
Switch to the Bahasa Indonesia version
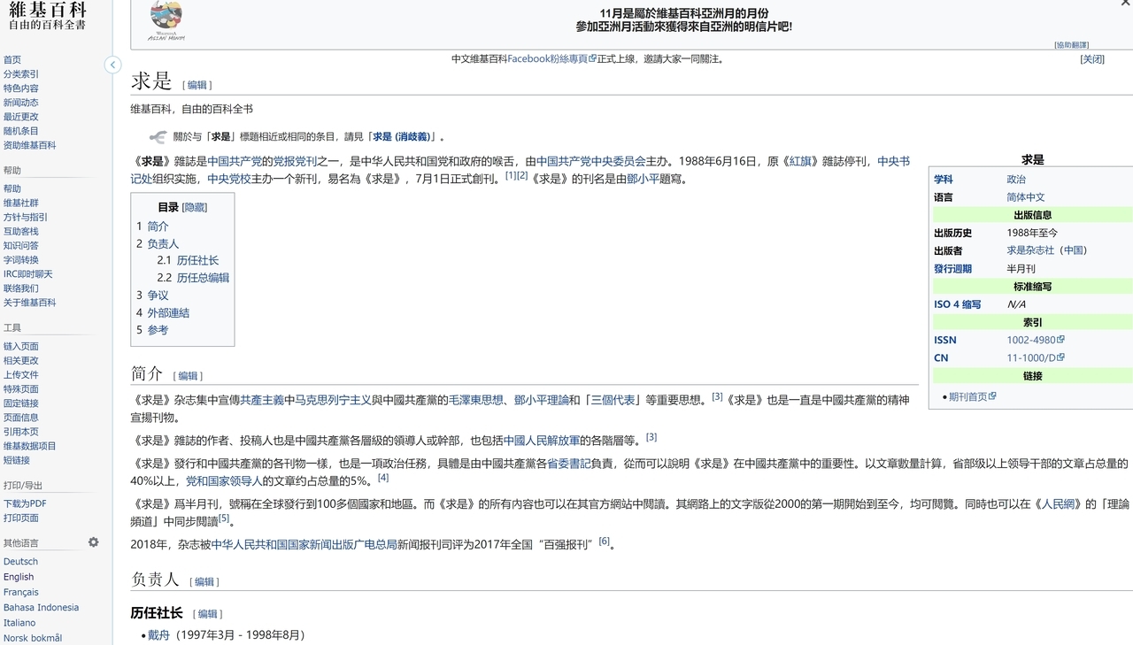[x=41, y=608]
